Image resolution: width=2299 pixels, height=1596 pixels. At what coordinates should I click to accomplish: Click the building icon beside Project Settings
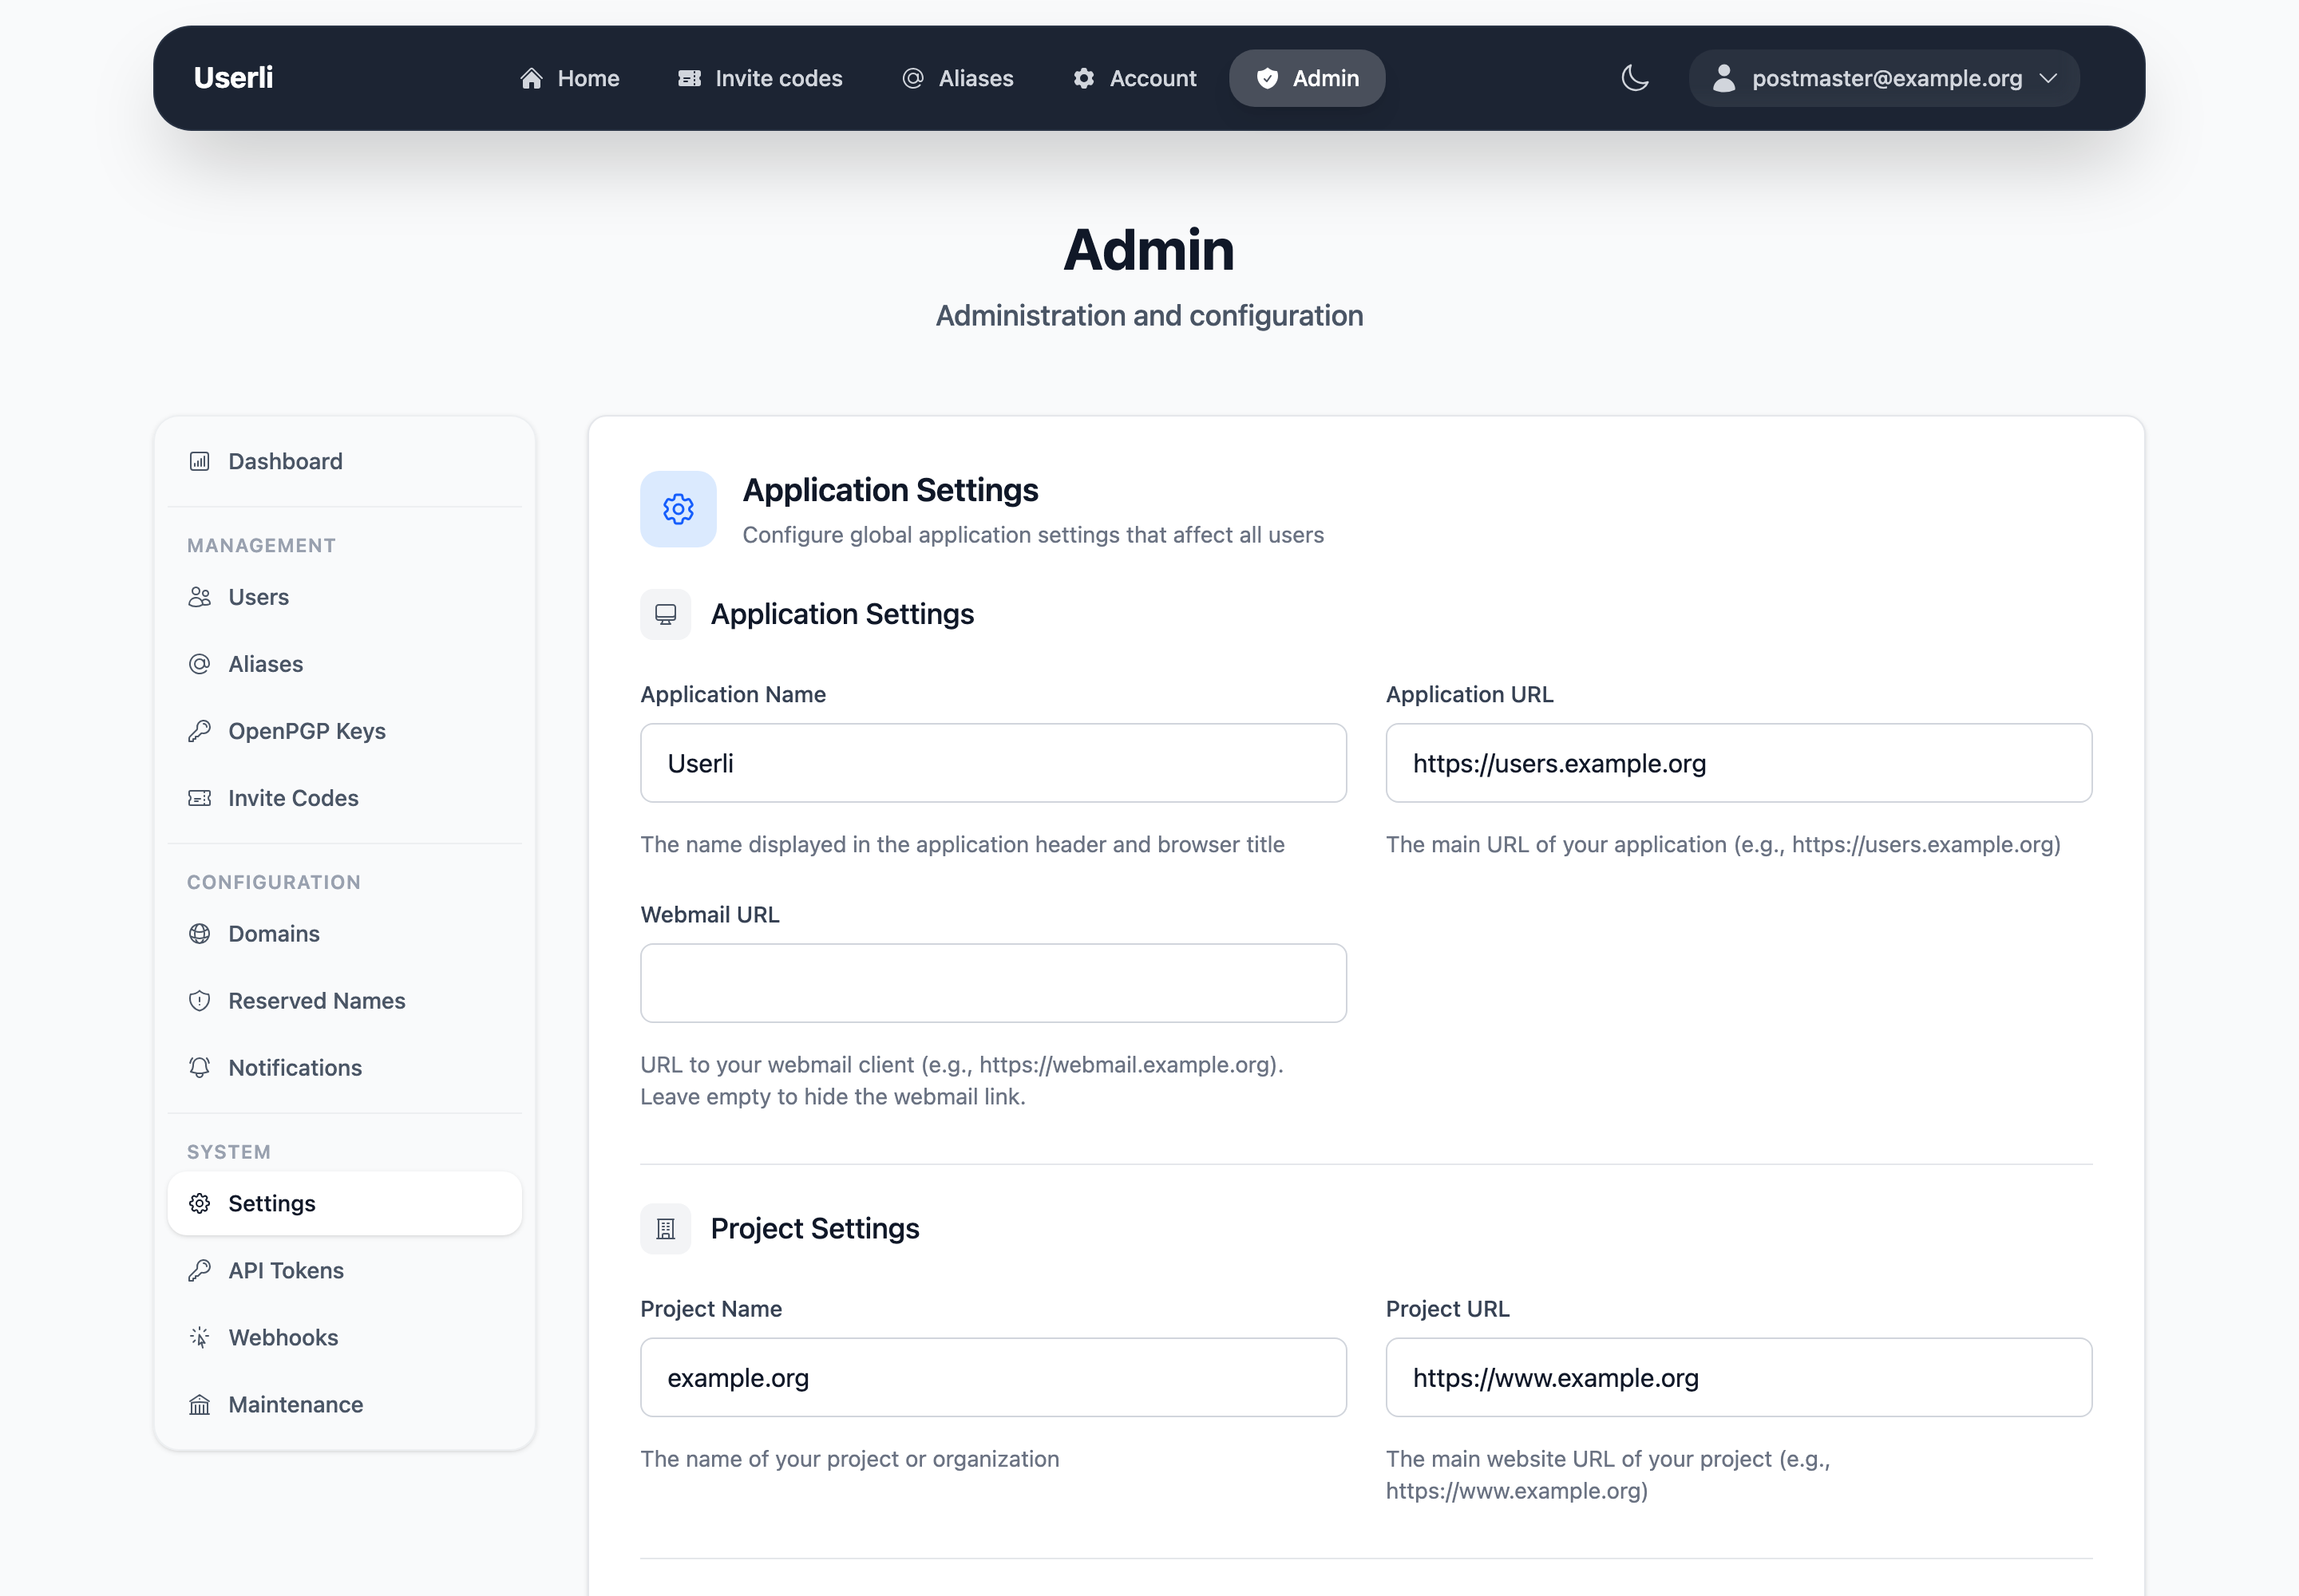665,1229
